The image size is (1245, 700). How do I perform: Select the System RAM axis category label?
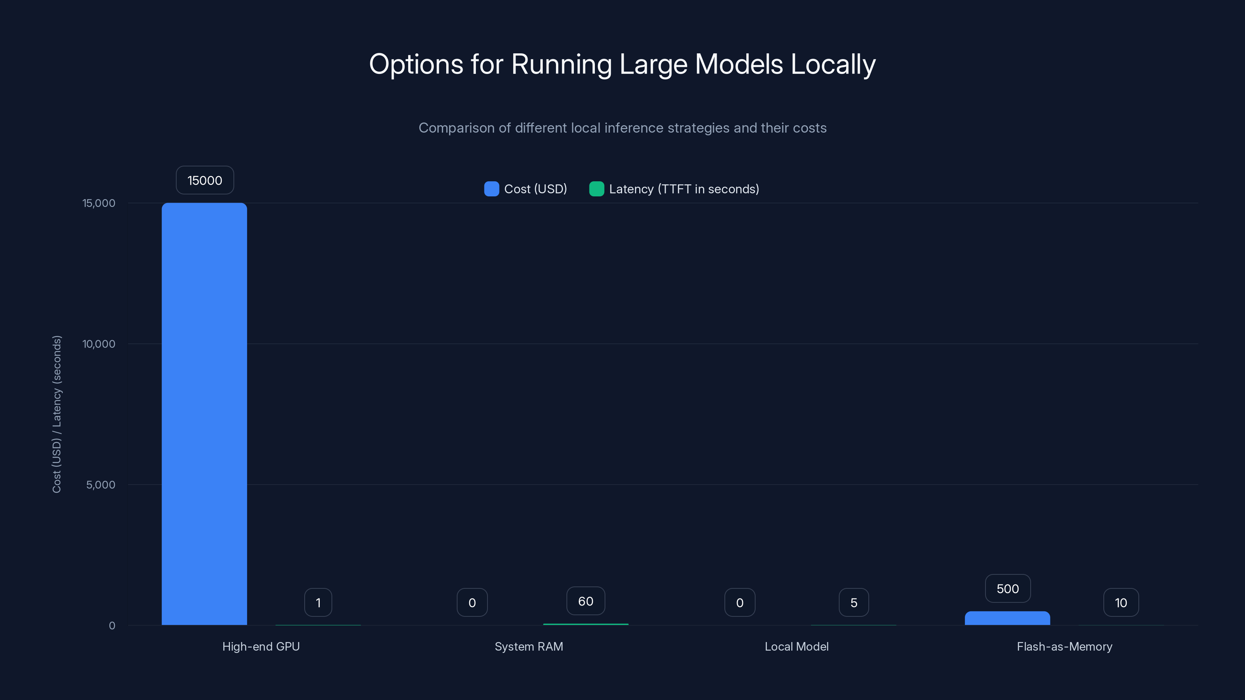[x=529, y=646]
